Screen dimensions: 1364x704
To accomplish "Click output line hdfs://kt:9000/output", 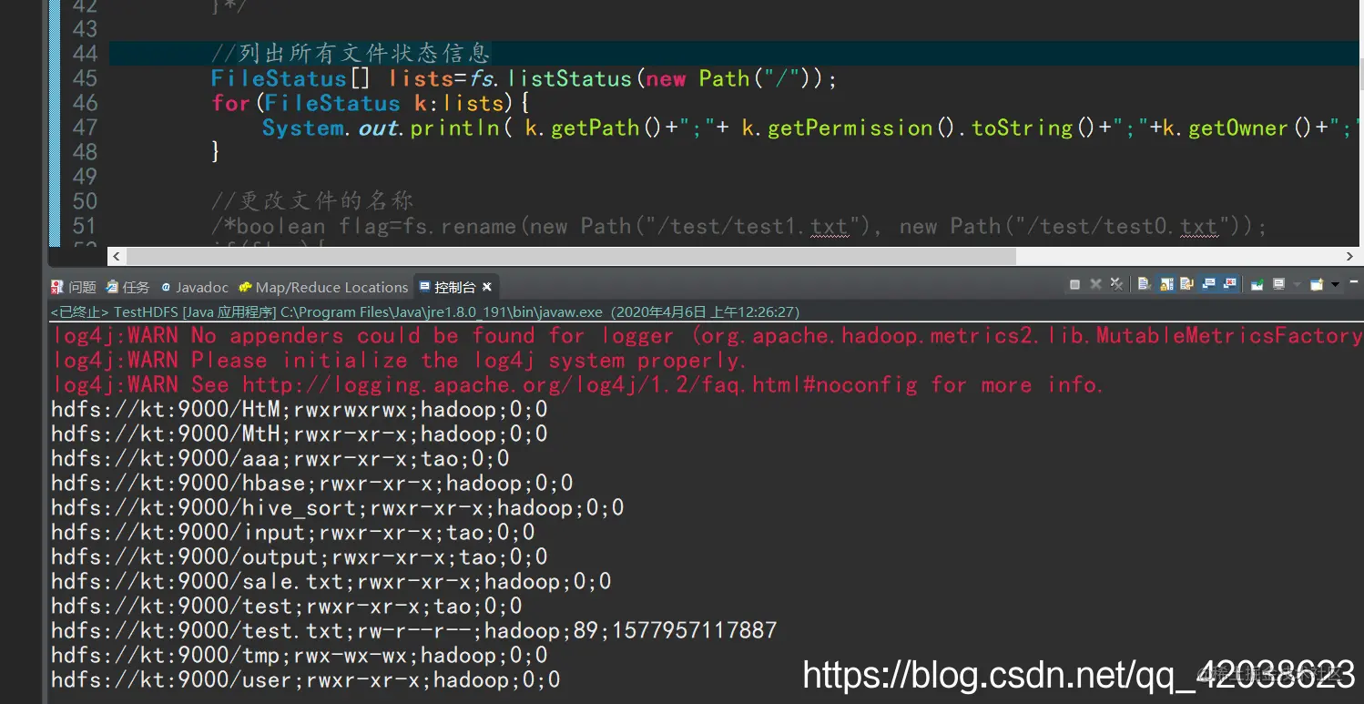I will click(x=300, y=556).
